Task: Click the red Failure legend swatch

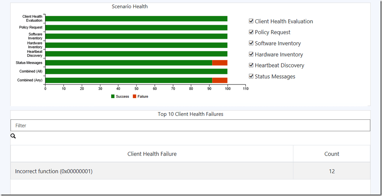Action: (x=135, y=97)
